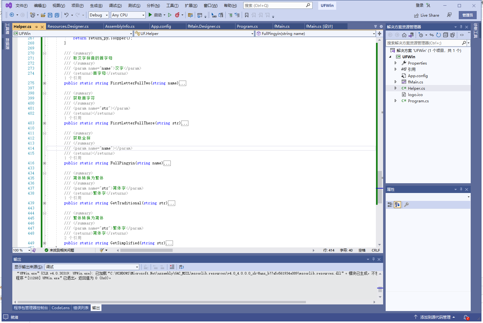Click Home icon in Solution Explorer
The height and width of the screenshot is (323, 483).
pyautogui.click(x=404, y=35)
